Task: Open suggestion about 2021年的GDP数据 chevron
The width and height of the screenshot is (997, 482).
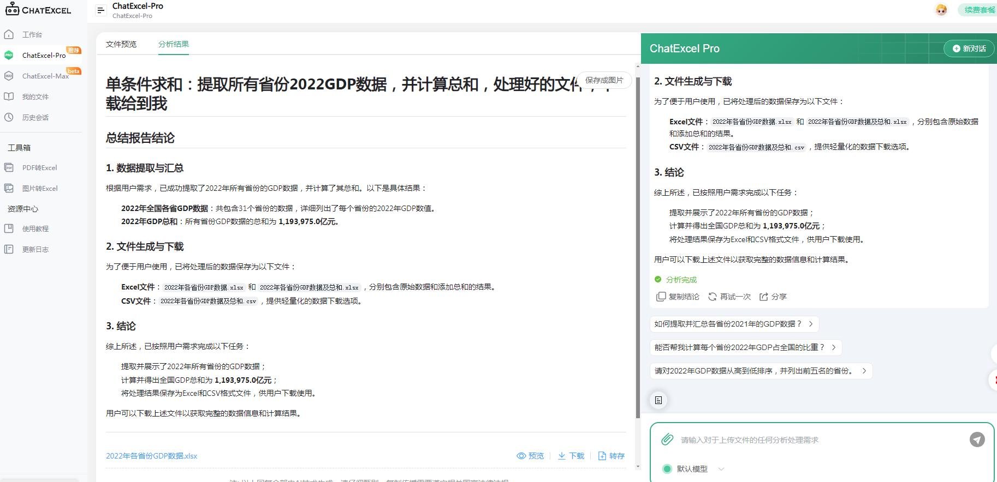Action: point(811,324)
